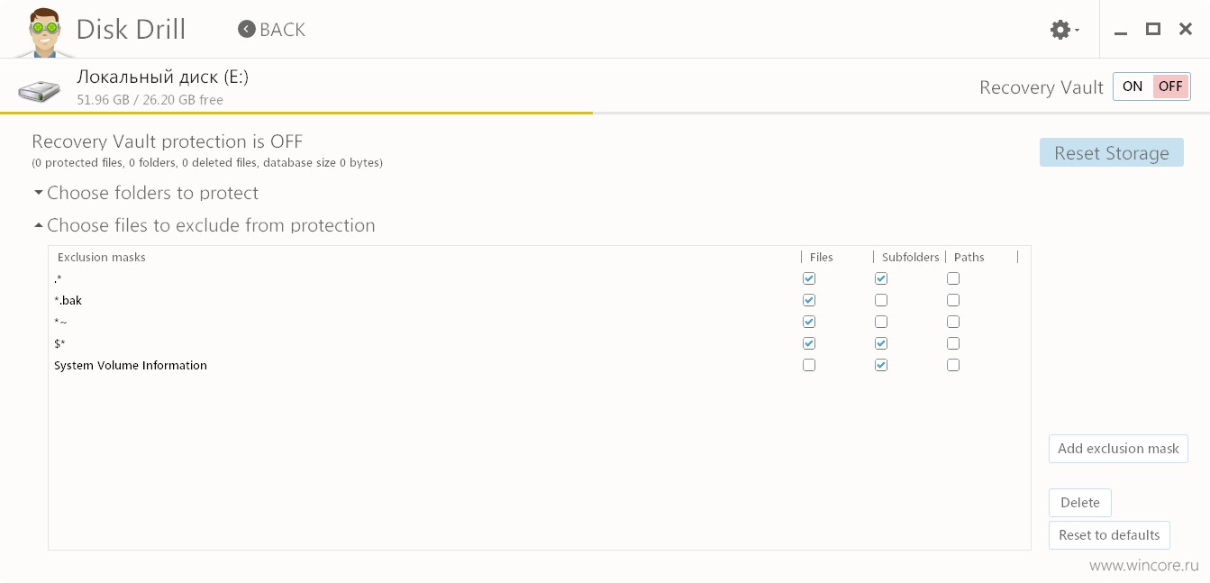
Task: Enable Subfolders for the *~ mask
Action: point(881,322)
